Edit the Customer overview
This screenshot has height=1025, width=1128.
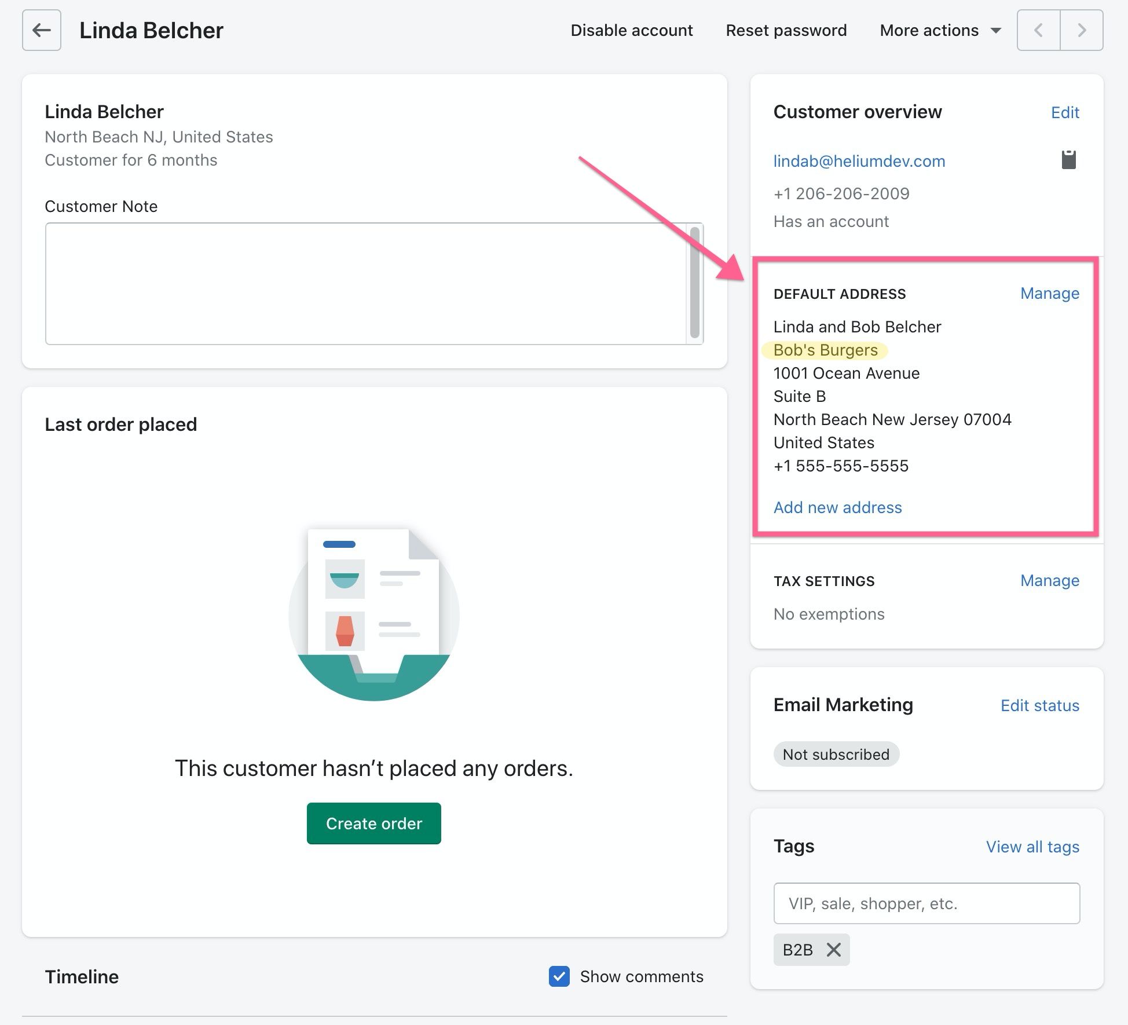click(x=1065, y=112)
